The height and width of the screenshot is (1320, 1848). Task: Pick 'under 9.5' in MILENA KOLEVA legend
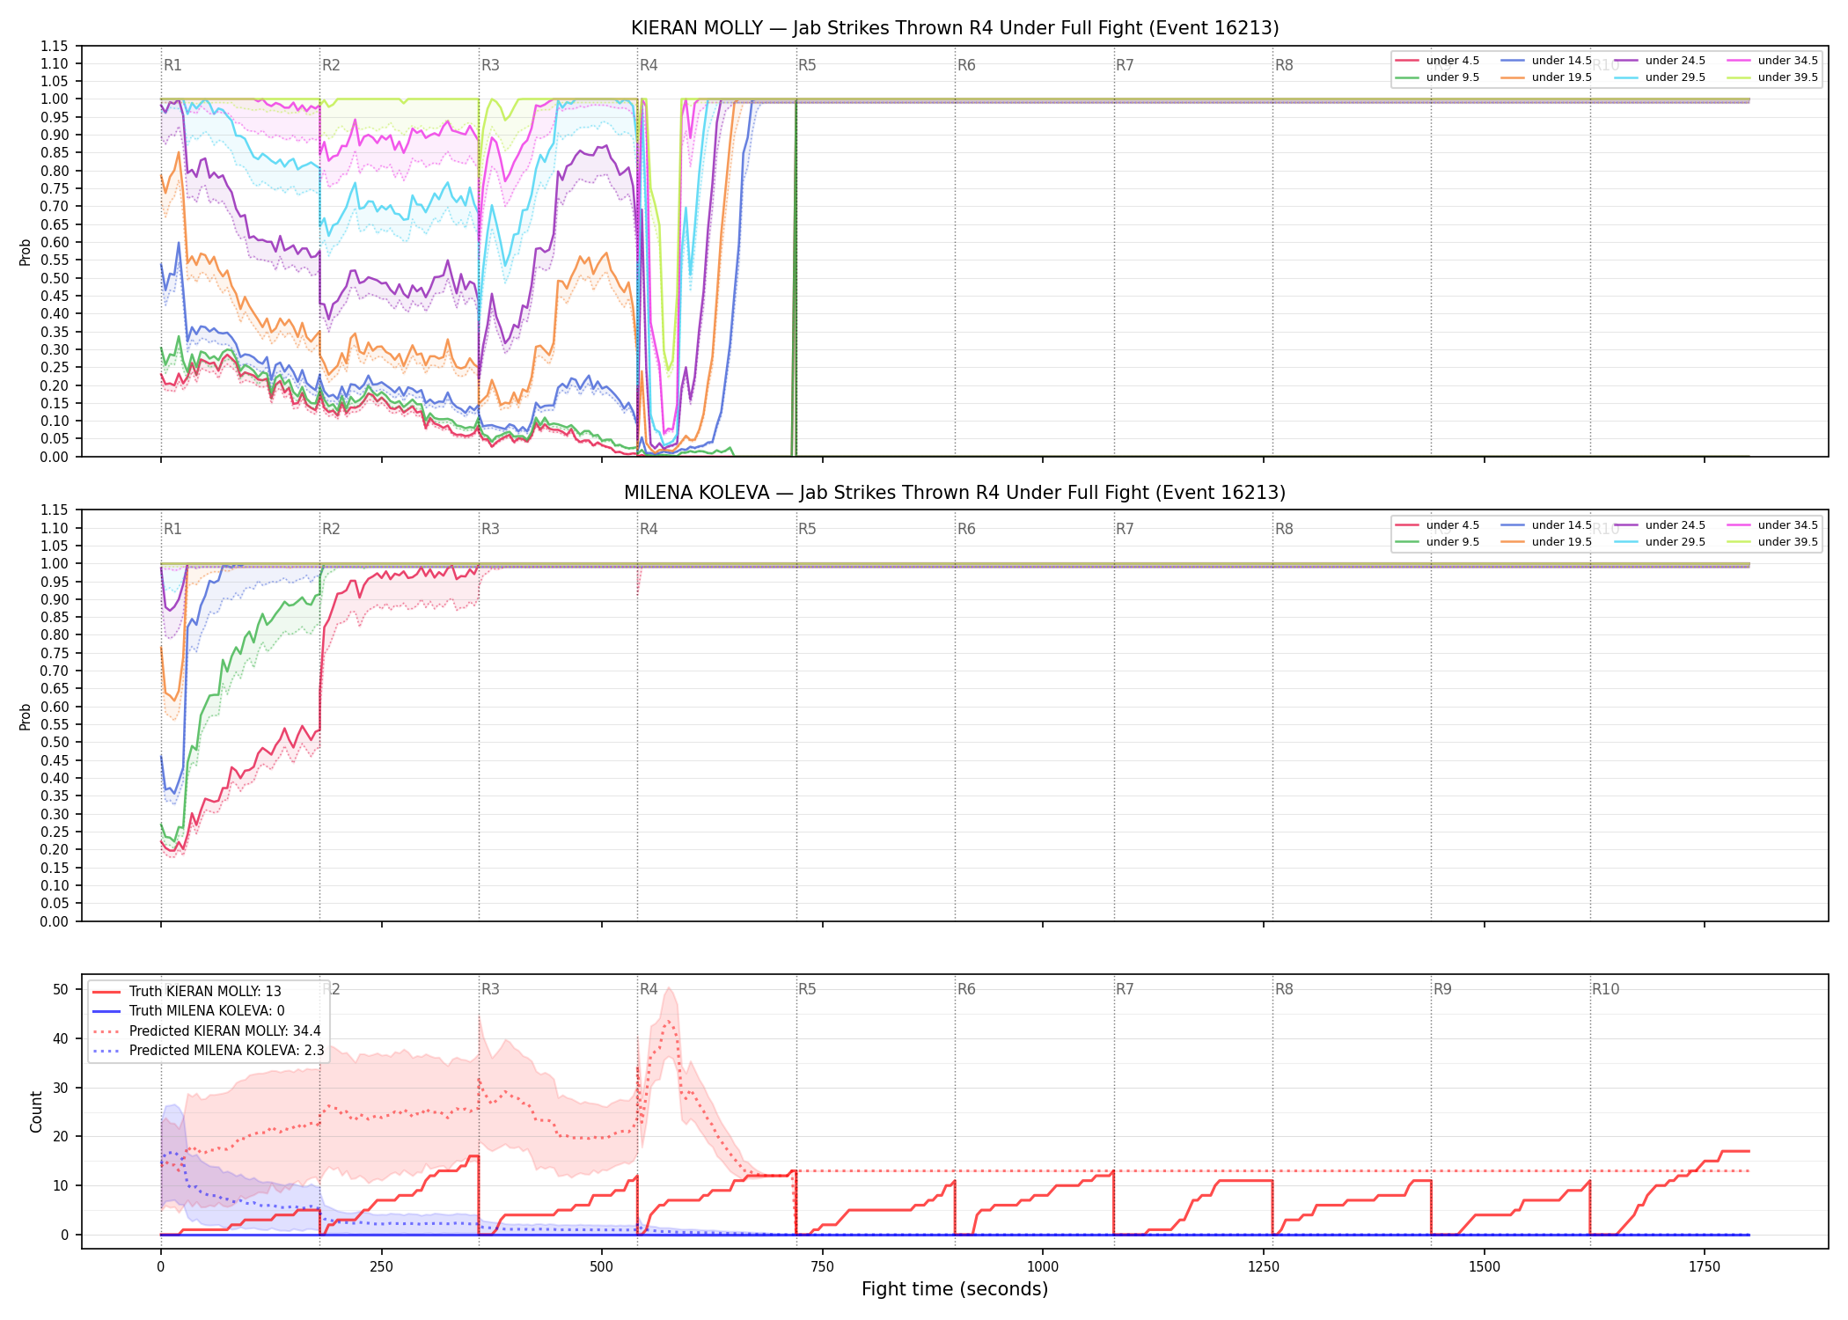pyautogui.click(x=1438, y=542)
